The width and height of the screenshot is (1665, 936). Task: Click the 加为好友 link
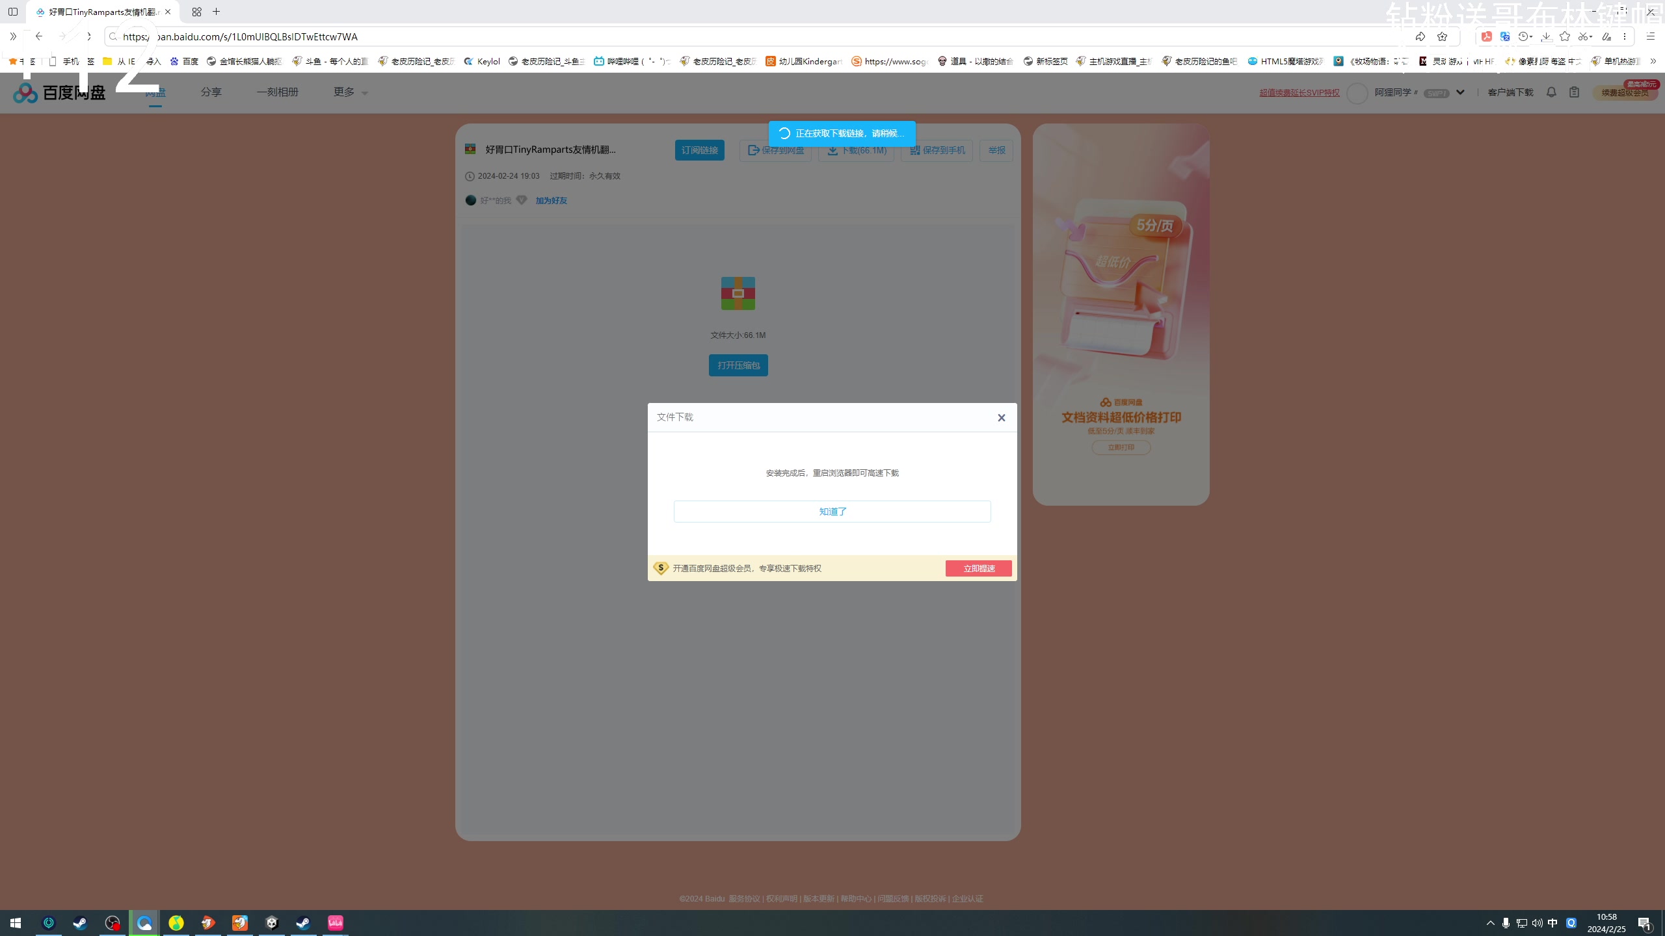point(552,201)
